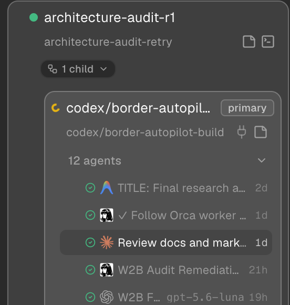Toggle the 1 child dropdown chevron
Viewport: 290px width, 305px height.
(x=103, y=69)
